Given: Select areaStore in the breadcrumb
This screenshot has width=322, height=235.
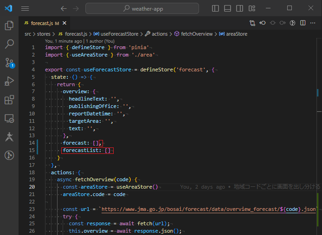Looking at the screenshot, I should (x=233, y=34).
